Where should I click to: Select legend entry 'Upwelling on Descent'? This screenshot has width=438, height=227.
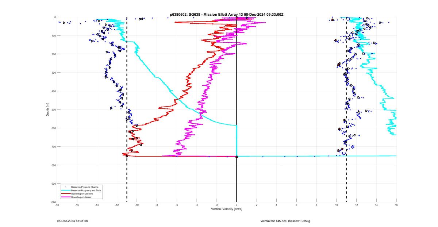82,194
